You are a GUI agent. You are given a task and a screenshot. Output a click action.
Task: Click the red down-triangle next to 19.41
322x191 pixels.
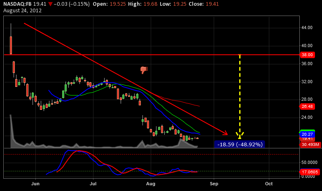50,4
